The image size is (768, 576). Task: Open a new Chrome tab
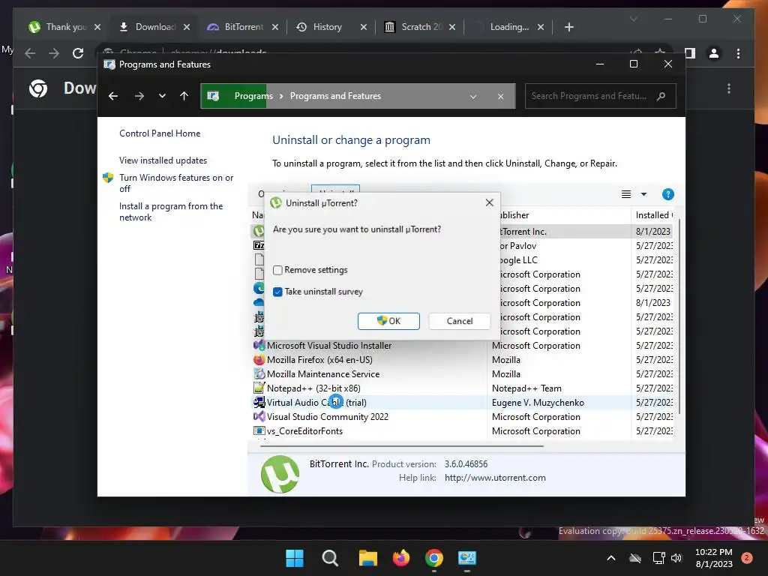[x=568, y=27]
